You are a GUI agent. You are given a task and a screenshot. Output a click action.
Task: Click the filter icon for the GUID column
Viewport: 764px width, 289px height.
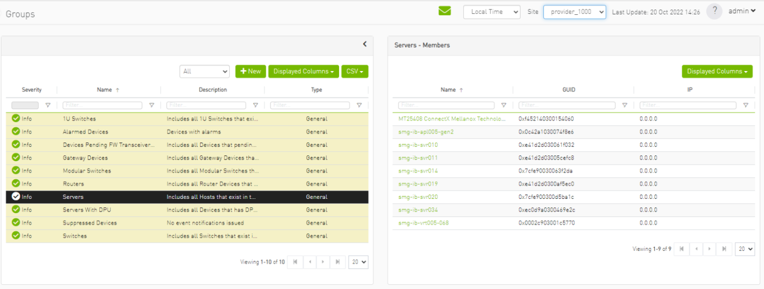(624, 106)
